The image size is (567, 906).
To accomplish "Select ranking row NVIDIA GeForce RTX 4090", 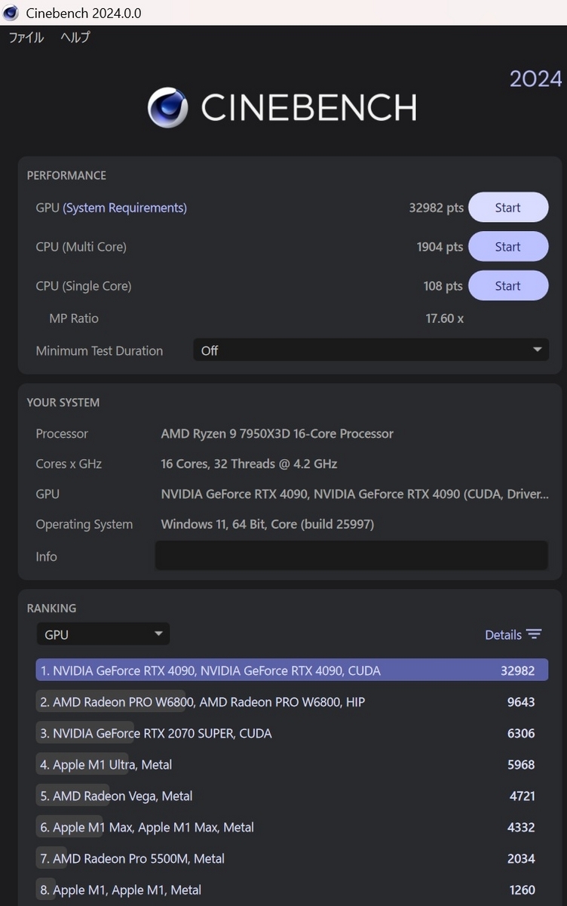I will coord(292,670).
